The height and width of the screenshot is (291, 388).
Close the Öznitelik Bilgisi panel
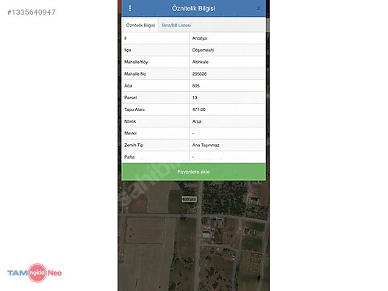click(259, 8)
